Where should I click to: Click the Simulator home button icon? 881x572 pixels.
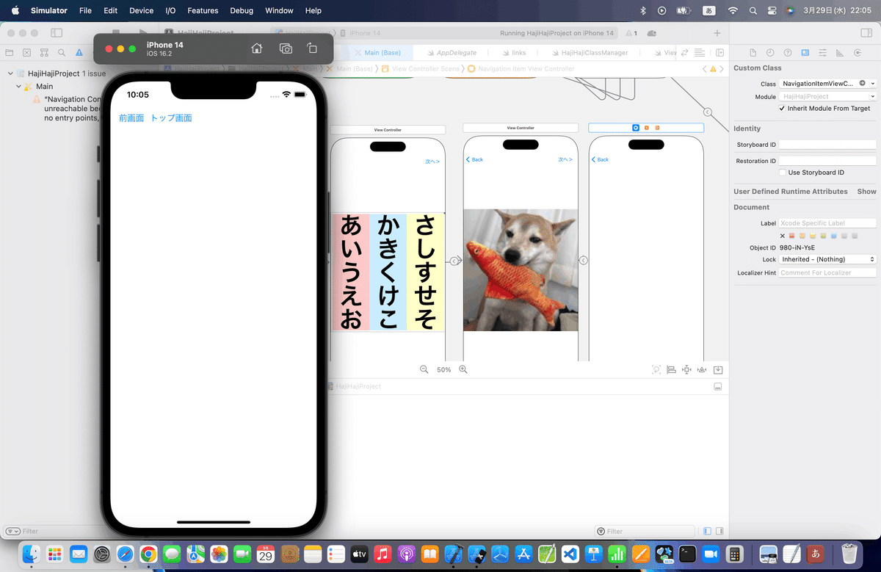[x=256, y=48]
